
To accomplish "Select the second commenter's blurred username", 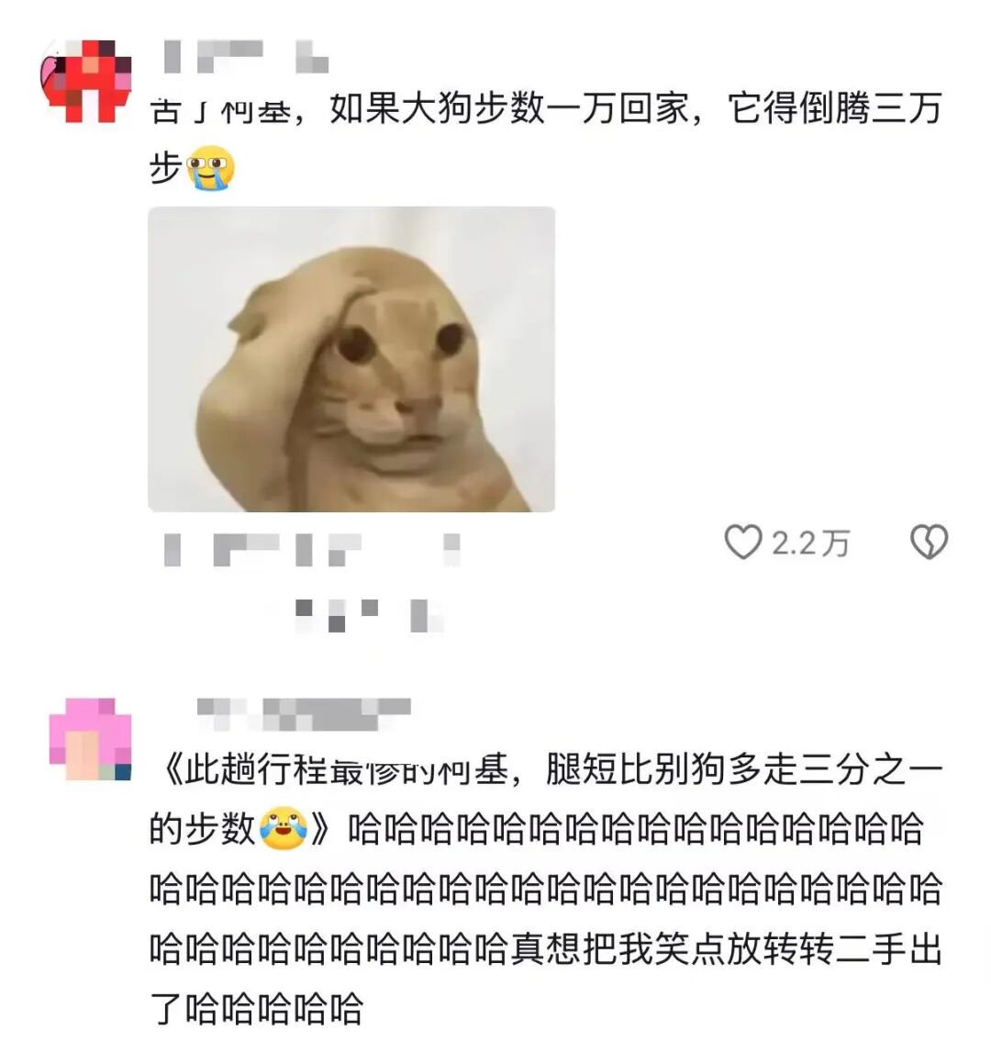I will pyautogui.click(x=305, y=714).
